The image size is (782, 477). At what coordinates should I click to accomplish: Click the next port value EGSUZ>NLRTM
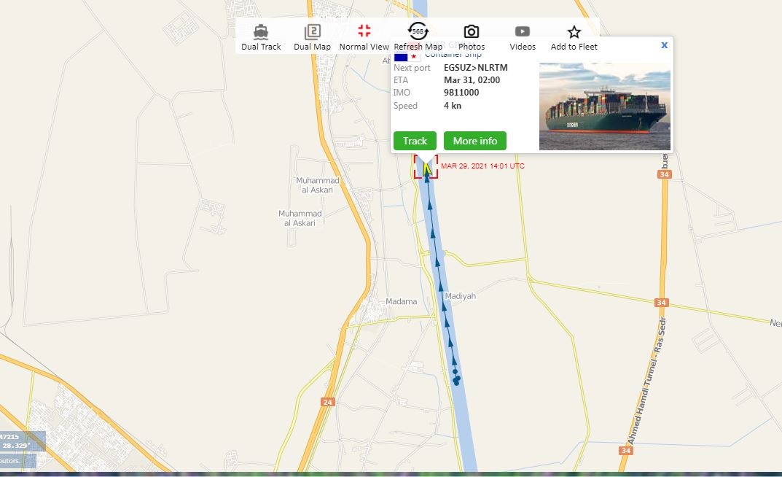click(x=476, y=67)
